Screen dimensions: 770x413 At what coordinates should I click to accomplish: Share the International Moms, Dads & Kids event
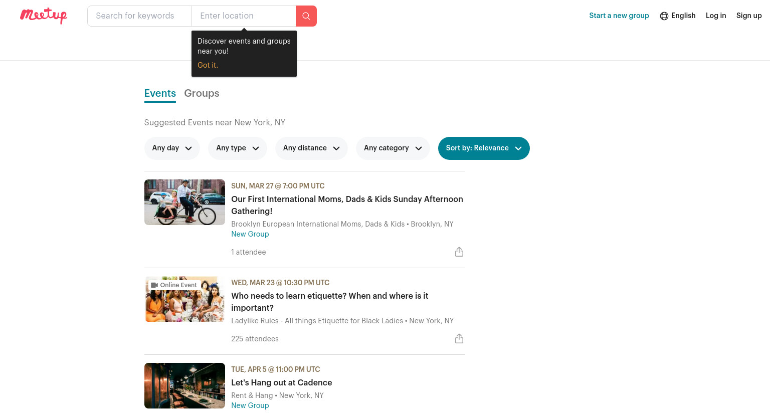459,252
